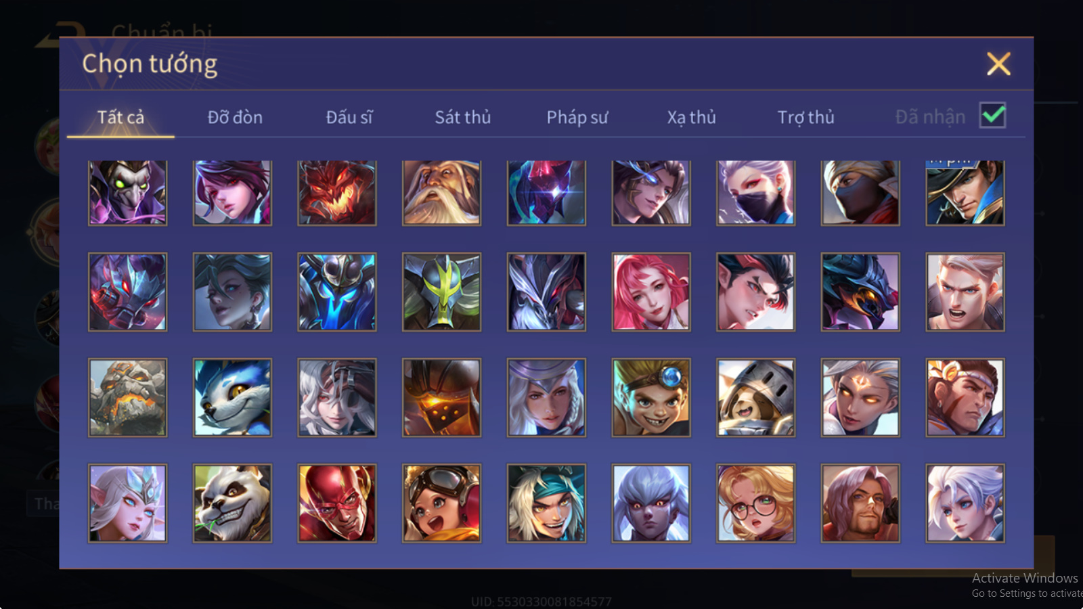
Task: Show the Pháp sư hero category
Action: click(x=577, y=117)
